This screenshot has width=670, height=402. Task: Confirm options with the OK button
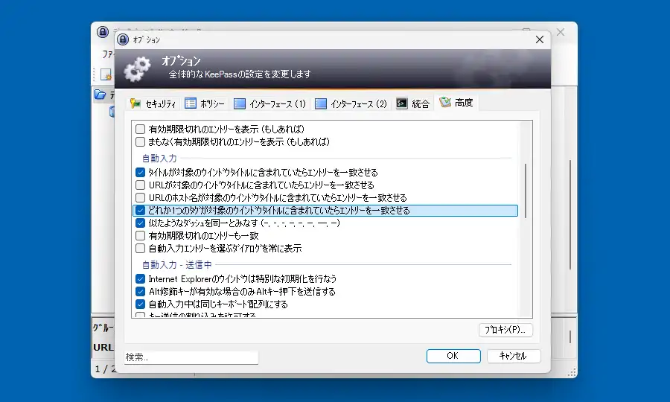point(453,356)
